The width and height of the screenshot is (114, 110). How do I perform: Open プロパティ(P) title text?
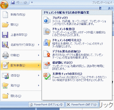(x=60, y=18)
